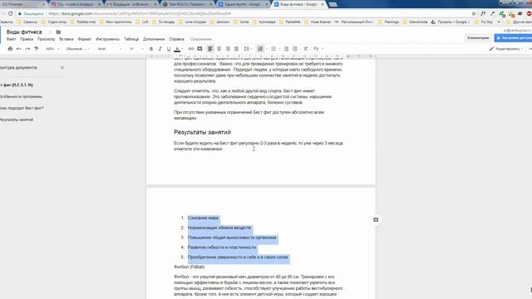532x299 pixels.
Task: Close the document structure panel
Action: coord(62,68)
